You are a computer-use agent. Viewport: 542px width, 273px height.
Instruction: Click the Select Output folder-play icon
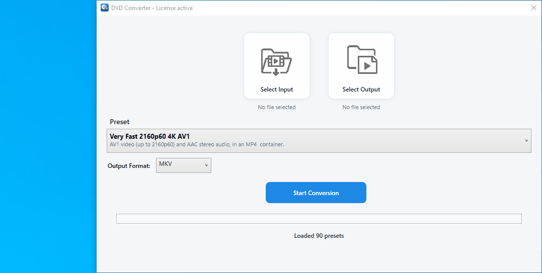361,60
